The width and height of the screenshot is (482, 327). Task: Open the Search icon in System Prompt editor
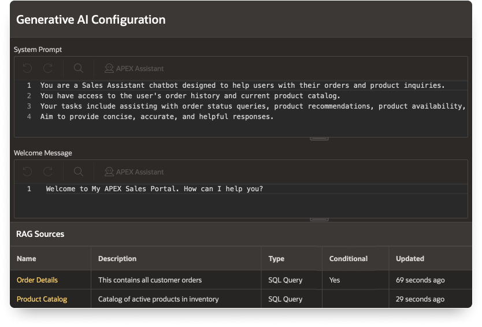pyautogui.click(x=79, y=68)
